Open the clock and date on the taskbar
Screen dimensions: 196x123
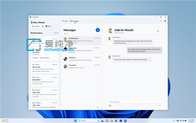[x=191, y=121]
